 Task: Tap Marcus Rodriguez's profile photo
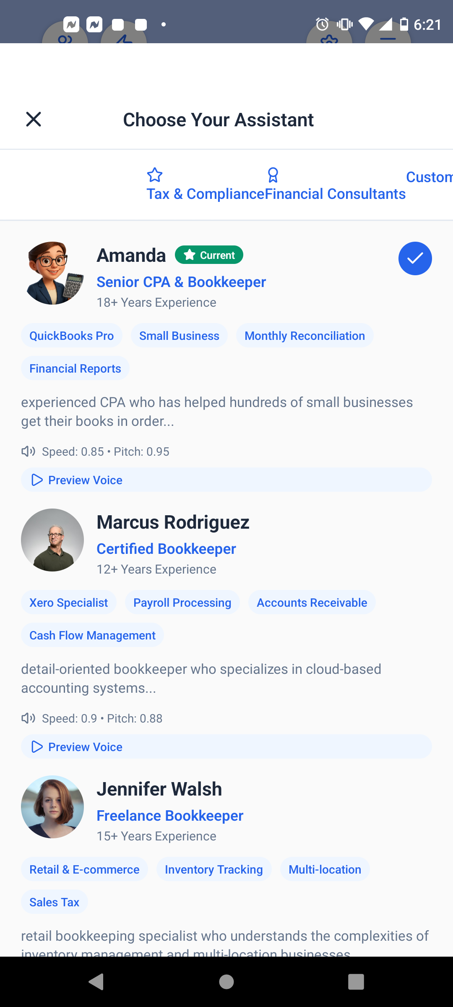tap(52, 540)
